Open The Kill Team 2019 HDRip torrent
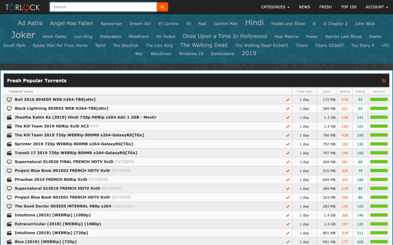Image resolution: width=393 pixels, height=245 pixels. (x=51, y=126)
